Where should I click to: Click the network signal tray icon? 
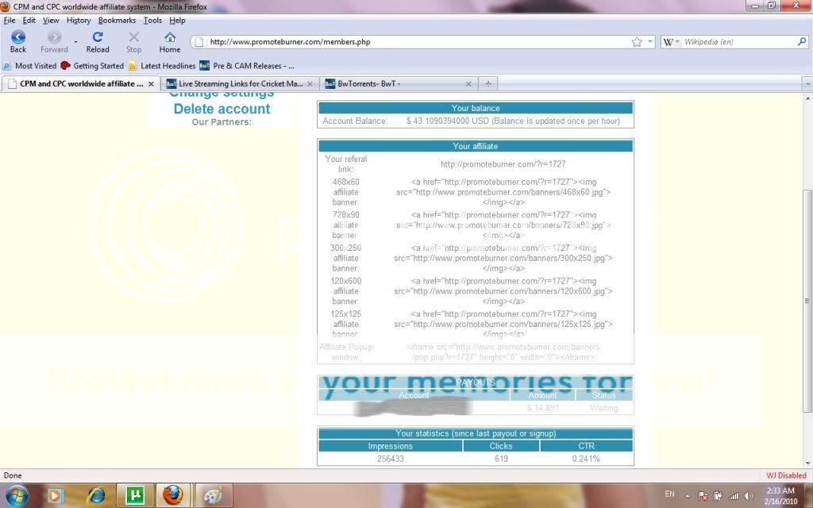click(734, 495)
